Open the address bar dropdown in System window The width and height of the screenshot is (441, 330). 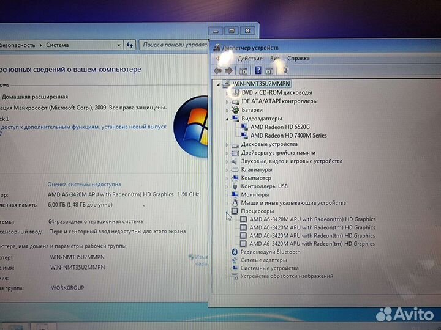click(119, 45)
